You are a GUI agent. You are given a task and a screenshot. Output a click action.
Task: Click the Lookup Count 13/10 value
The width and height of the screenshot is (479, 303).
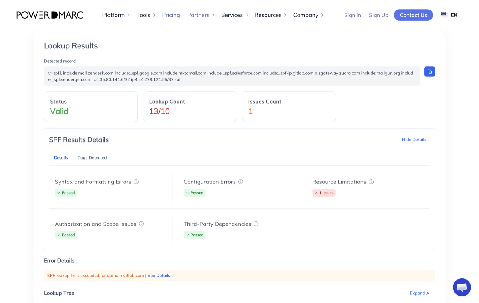(159, 111)
